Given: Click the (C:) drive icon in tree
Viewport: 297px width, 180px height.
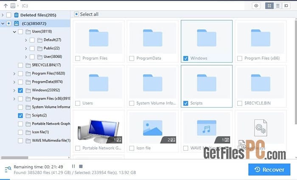Looking at the screenshot, I should 17,23.
